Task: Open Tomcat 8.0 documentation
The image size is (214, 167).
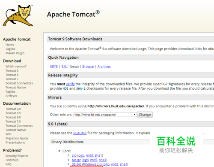Action: point(13,117)
